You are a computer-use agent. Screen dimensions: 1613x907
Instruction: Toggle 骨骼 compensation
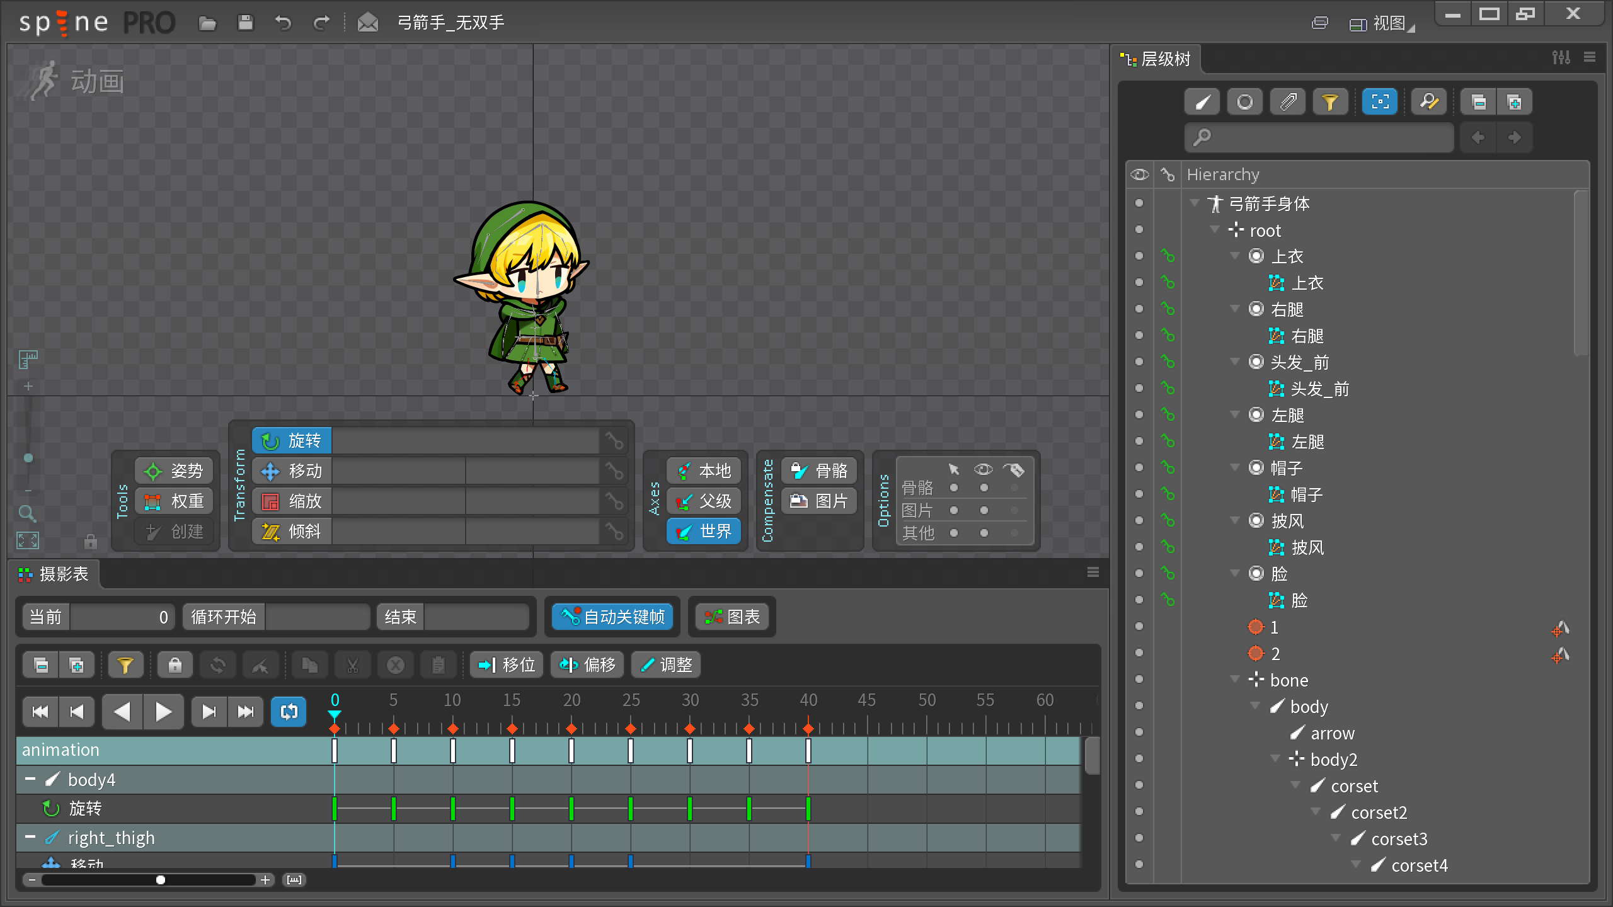click(819, 471)
